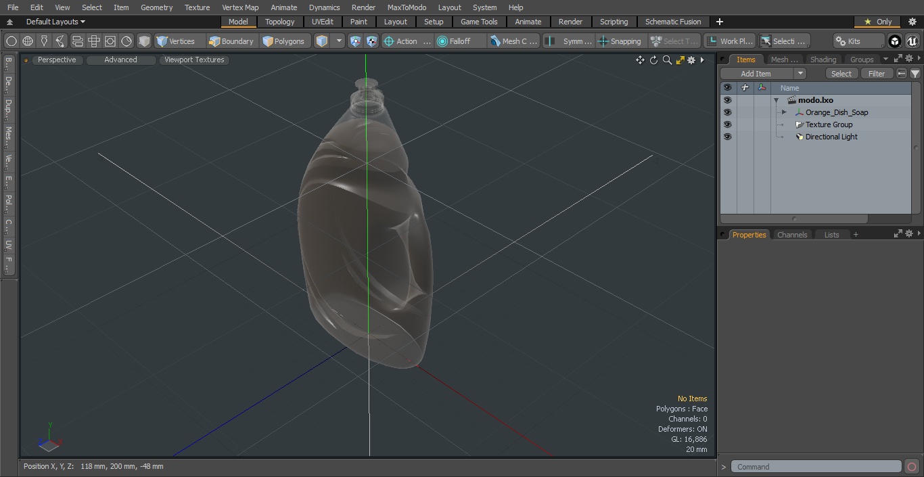Hide the Directional Light item
924x477 pixels.
tap(727, 137)
